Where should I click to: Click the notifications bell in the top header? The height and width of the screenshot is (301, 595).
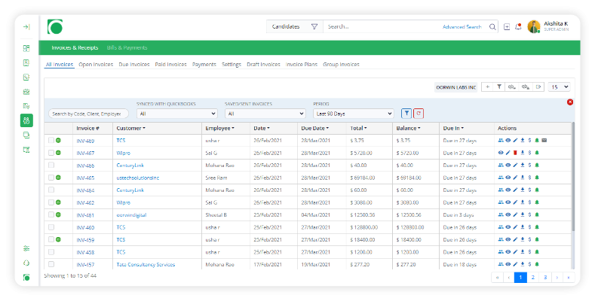[x=518, y=26]
